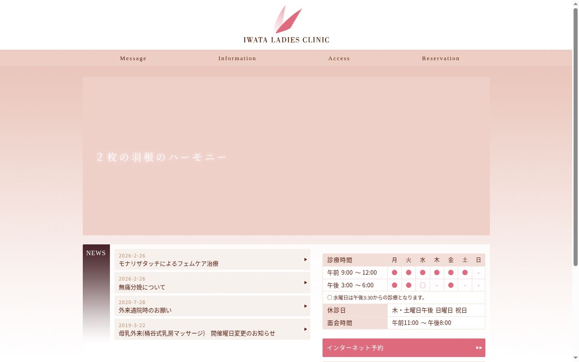Click arrow beside モナリザタッチ news row
The image size is (579, 362).
(x=306, y=259)
